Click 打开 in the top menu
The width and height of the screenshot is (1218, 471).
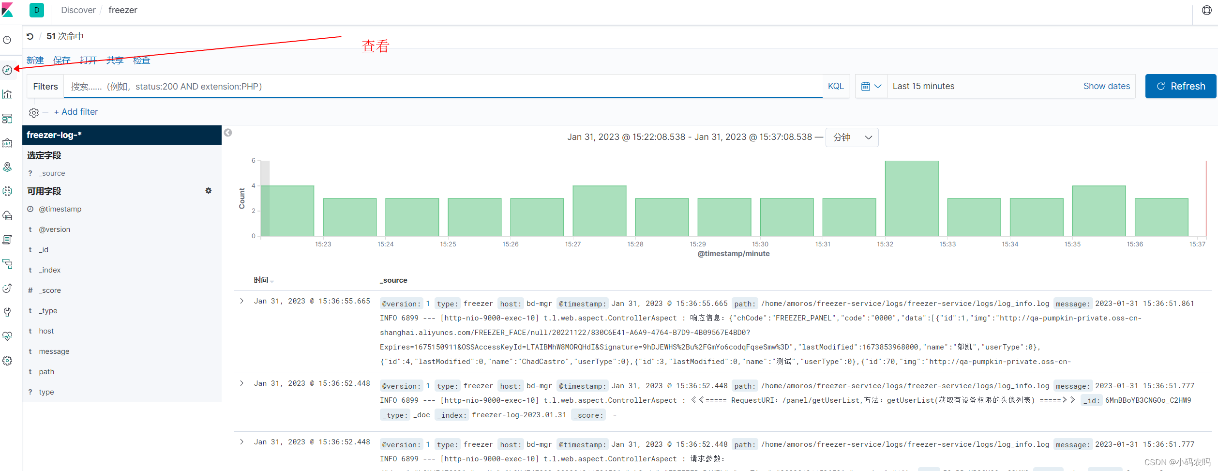[89, 61]
